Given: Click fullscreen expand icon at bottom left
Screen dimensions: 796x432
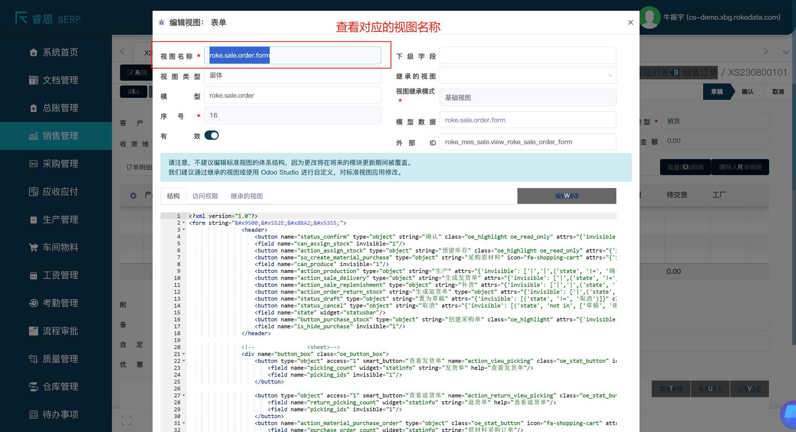Looking at the screenshot, I should tap(126, 420).
